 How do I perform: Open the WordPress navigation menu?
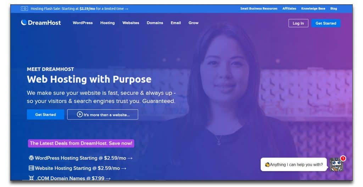(83, 23)
